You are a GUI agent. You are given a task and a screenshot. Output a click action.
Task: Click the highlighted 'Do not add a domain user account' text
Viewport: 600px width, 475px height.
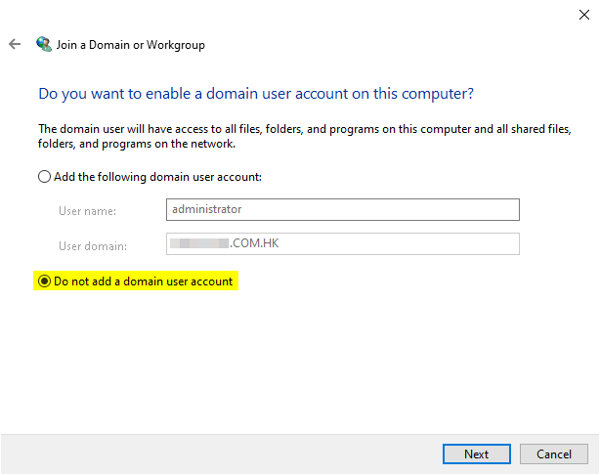click(x=144, y=281)
